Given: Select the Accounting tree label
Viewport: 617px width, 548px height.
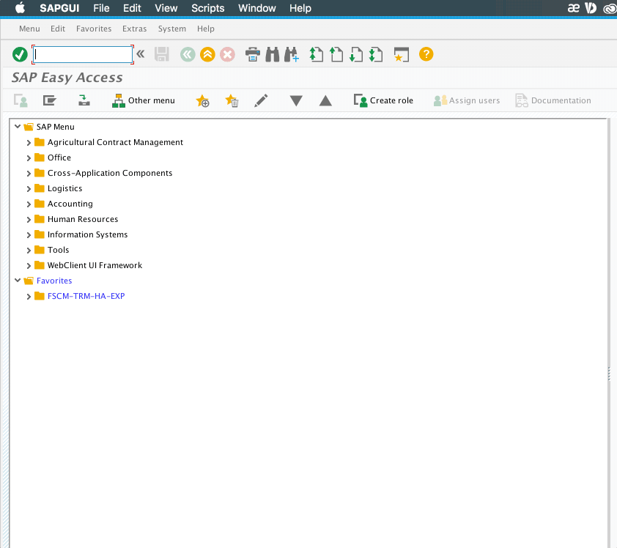Looking at the screenshot, I should tap(70, 204).
